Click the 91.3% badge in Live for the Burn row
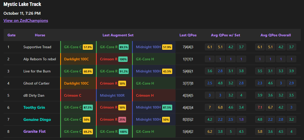The width and height of the screenshot is (304, 140). (124, 71)
